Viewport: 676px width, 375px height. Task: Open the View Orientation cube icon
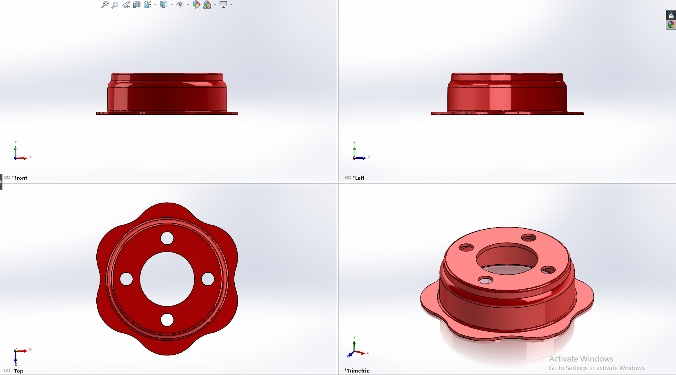147,4
